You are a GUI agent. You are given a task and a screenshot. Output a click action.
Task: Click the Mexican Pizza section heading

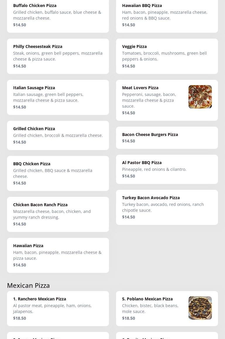click(x=28, y=285)
